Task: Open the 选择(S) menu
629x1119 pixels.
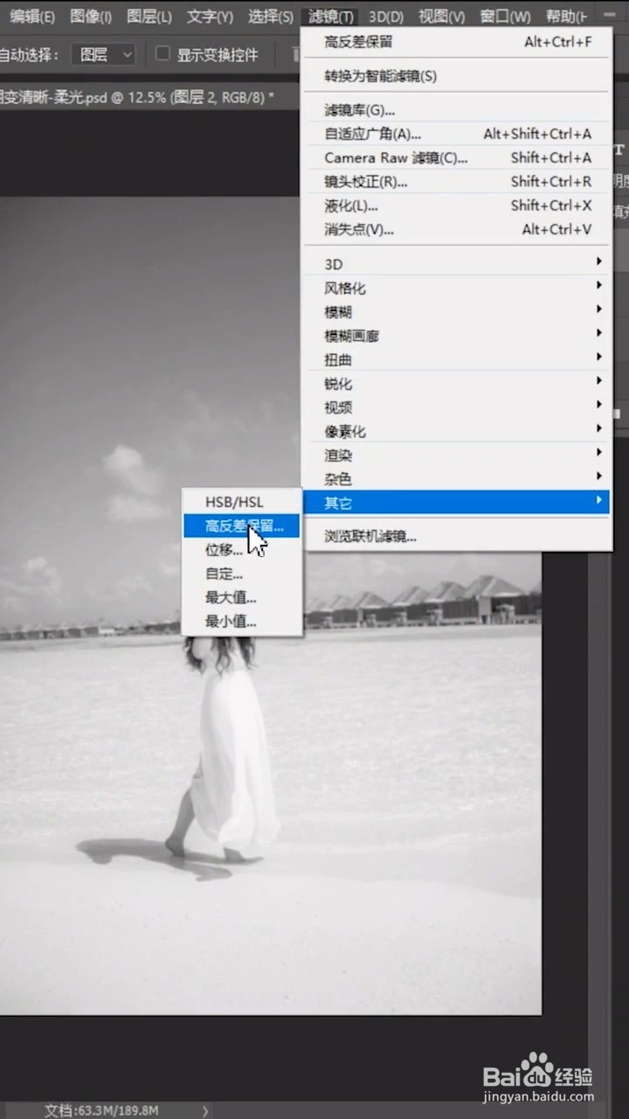Action: point(271,17)
